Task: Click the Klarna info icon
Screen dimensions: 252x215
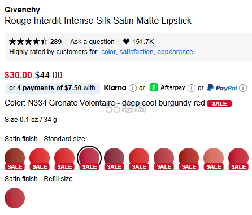Action: [133, 88]
